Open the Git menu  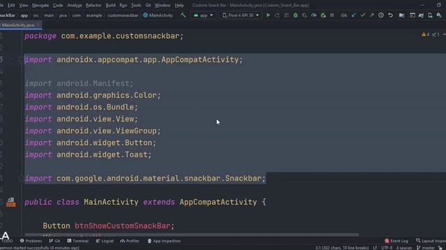tap(148, 5)
